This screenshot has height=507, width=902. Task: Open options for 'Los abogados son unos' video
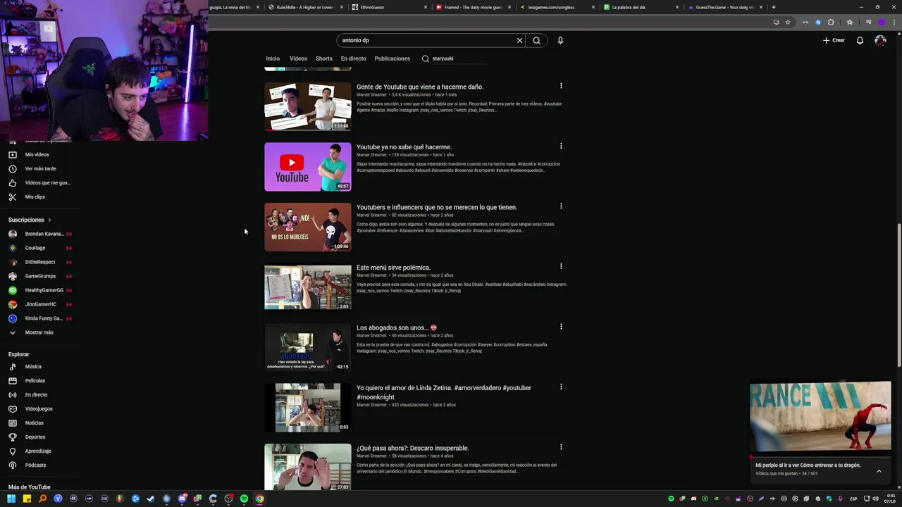(561, 327)
